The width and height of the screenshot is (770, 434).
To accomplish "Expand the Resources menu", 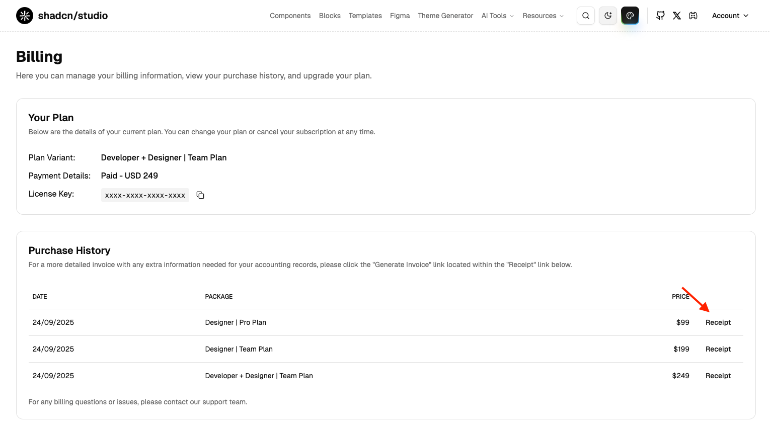I will [543, 16].
